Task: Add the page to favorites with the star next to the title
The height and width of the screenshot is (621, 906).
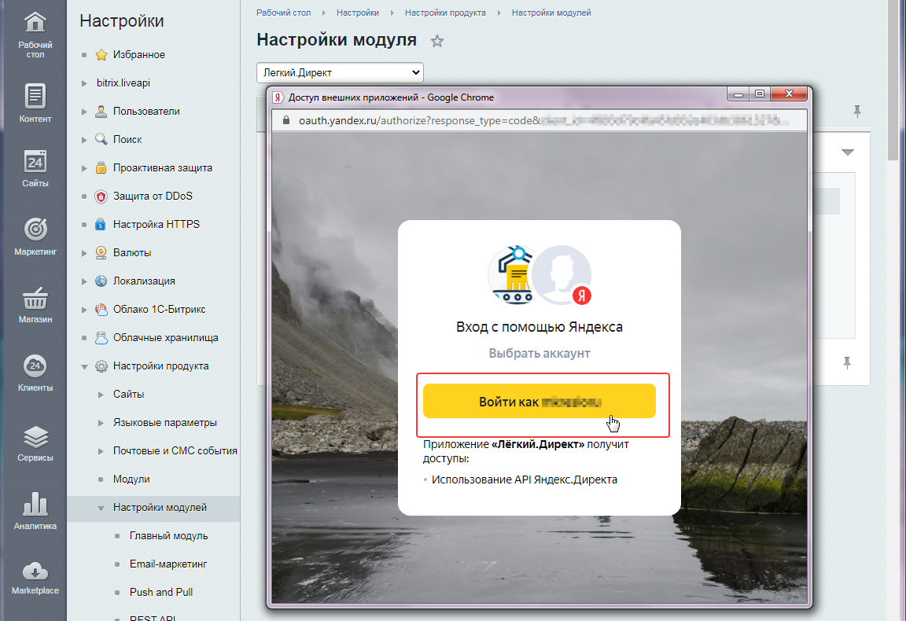Action: 436,41
